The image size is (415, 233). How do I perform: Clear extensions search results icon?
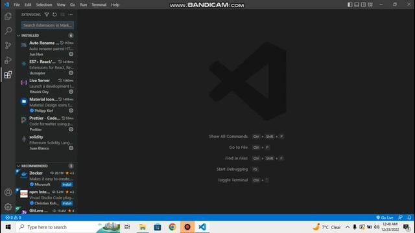[62, 14]
